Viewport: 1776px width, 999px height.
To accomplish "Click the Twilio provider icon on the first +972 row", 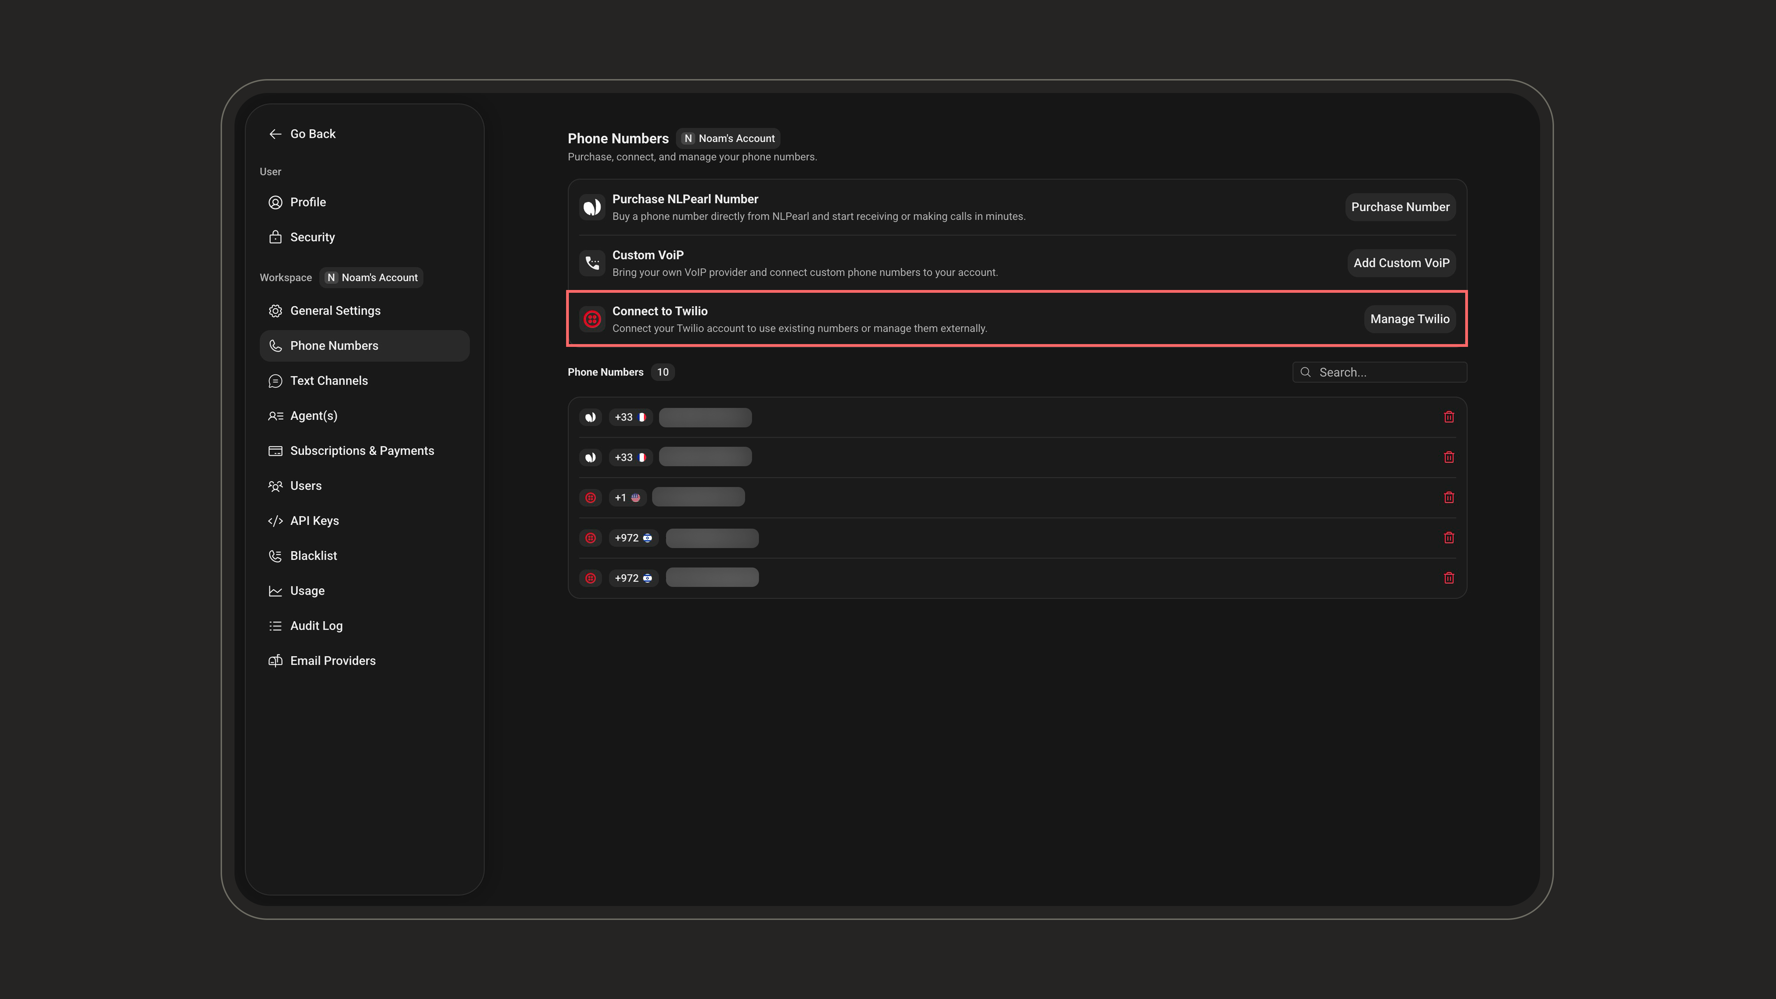I will point(591,538).
